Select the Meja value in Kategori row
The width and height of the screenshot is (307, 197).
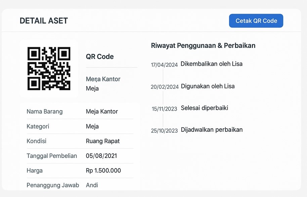pyautogui.click(x=92, y=126)
